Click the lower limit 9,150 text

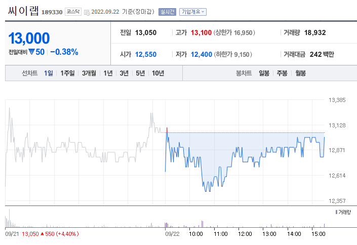[233, 54]
